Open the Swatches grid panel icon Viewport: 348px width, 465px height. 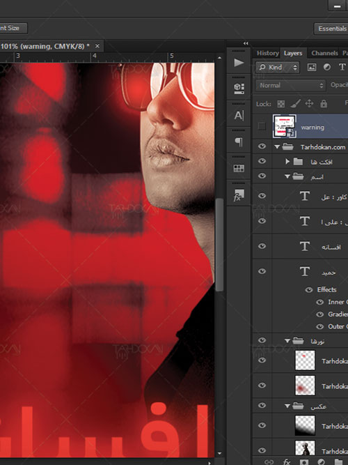[239, 169]
